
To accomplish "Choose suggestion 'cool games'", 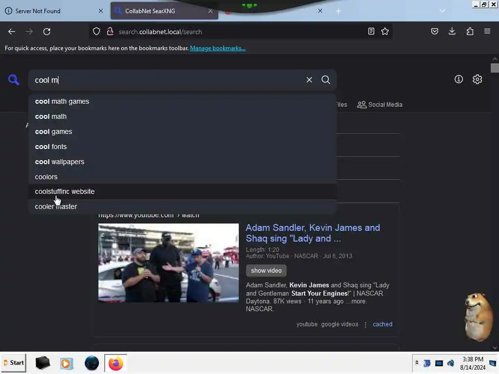I will coord(183,131).
